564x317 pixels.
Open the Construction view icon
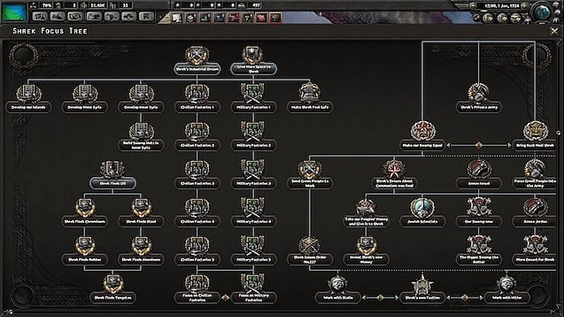pos(93,15)
